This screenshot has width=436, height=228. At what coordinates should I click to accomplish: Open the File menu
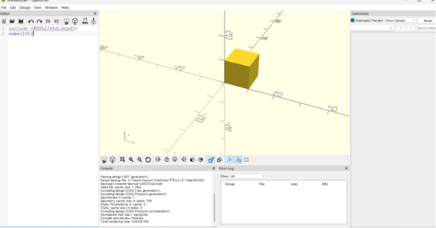pos(4,7)
